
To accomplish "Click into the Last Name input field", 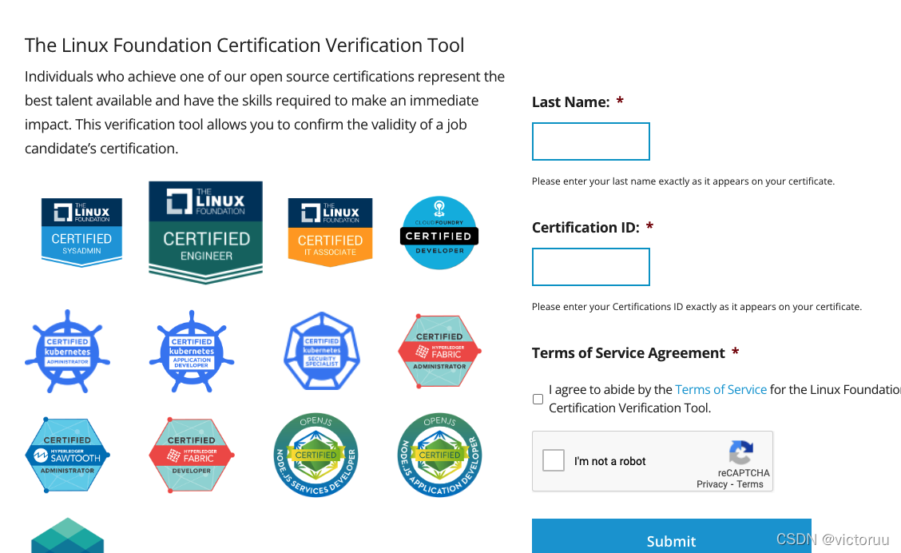I will [x=591, y=141].
